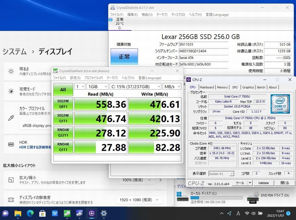296x220 pixels.
Task: Open ディスク(D) menu in CrystalDiskInfo
Action: click(x=178, y=15)
